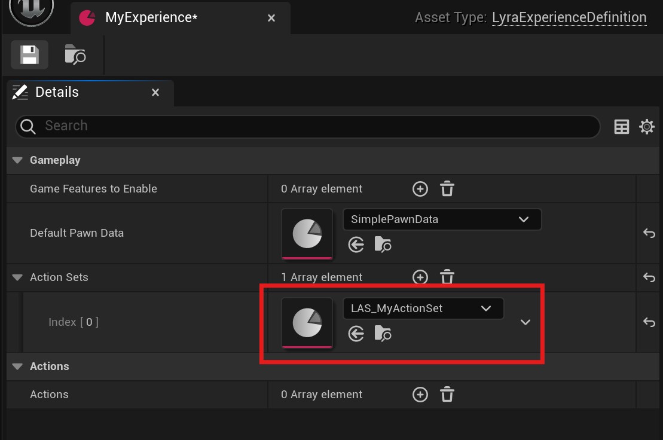Browse to LAS_MyActionSet in Content Browser

tap(383, 334)
